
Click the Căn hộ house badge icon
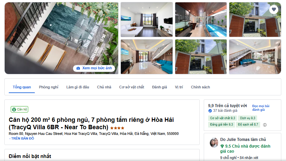coord(14,109)
